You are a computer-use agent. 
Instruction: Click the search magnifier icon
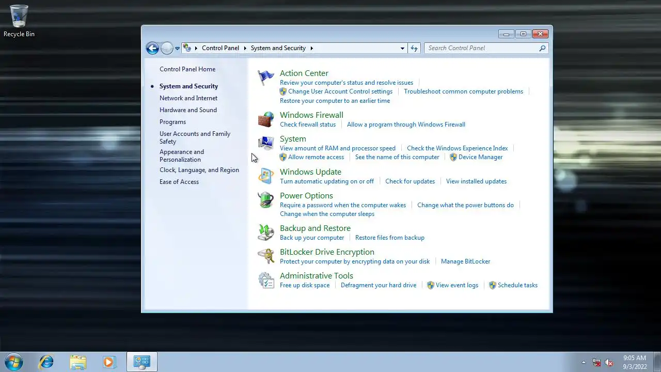click(542, 48)
